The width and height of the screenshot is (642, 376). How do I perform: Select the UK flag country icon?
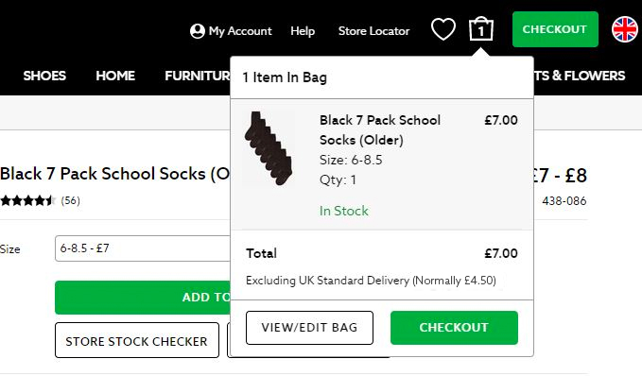point(625,29)
